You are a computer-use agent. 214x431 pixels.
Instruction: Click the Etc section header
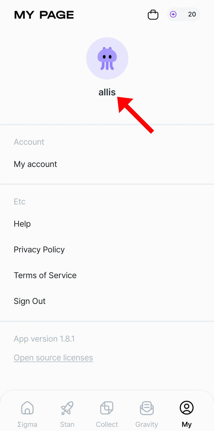(x=19, y=202)
